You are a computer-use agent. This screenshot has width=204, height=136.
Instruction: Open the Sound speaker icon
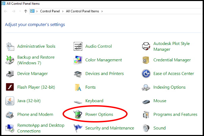(x=146, y=128)
